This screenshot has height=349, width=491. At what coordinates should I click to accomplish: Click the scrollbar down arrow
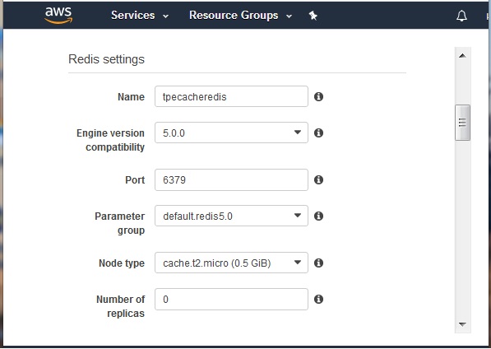click(x=462, y=324)
